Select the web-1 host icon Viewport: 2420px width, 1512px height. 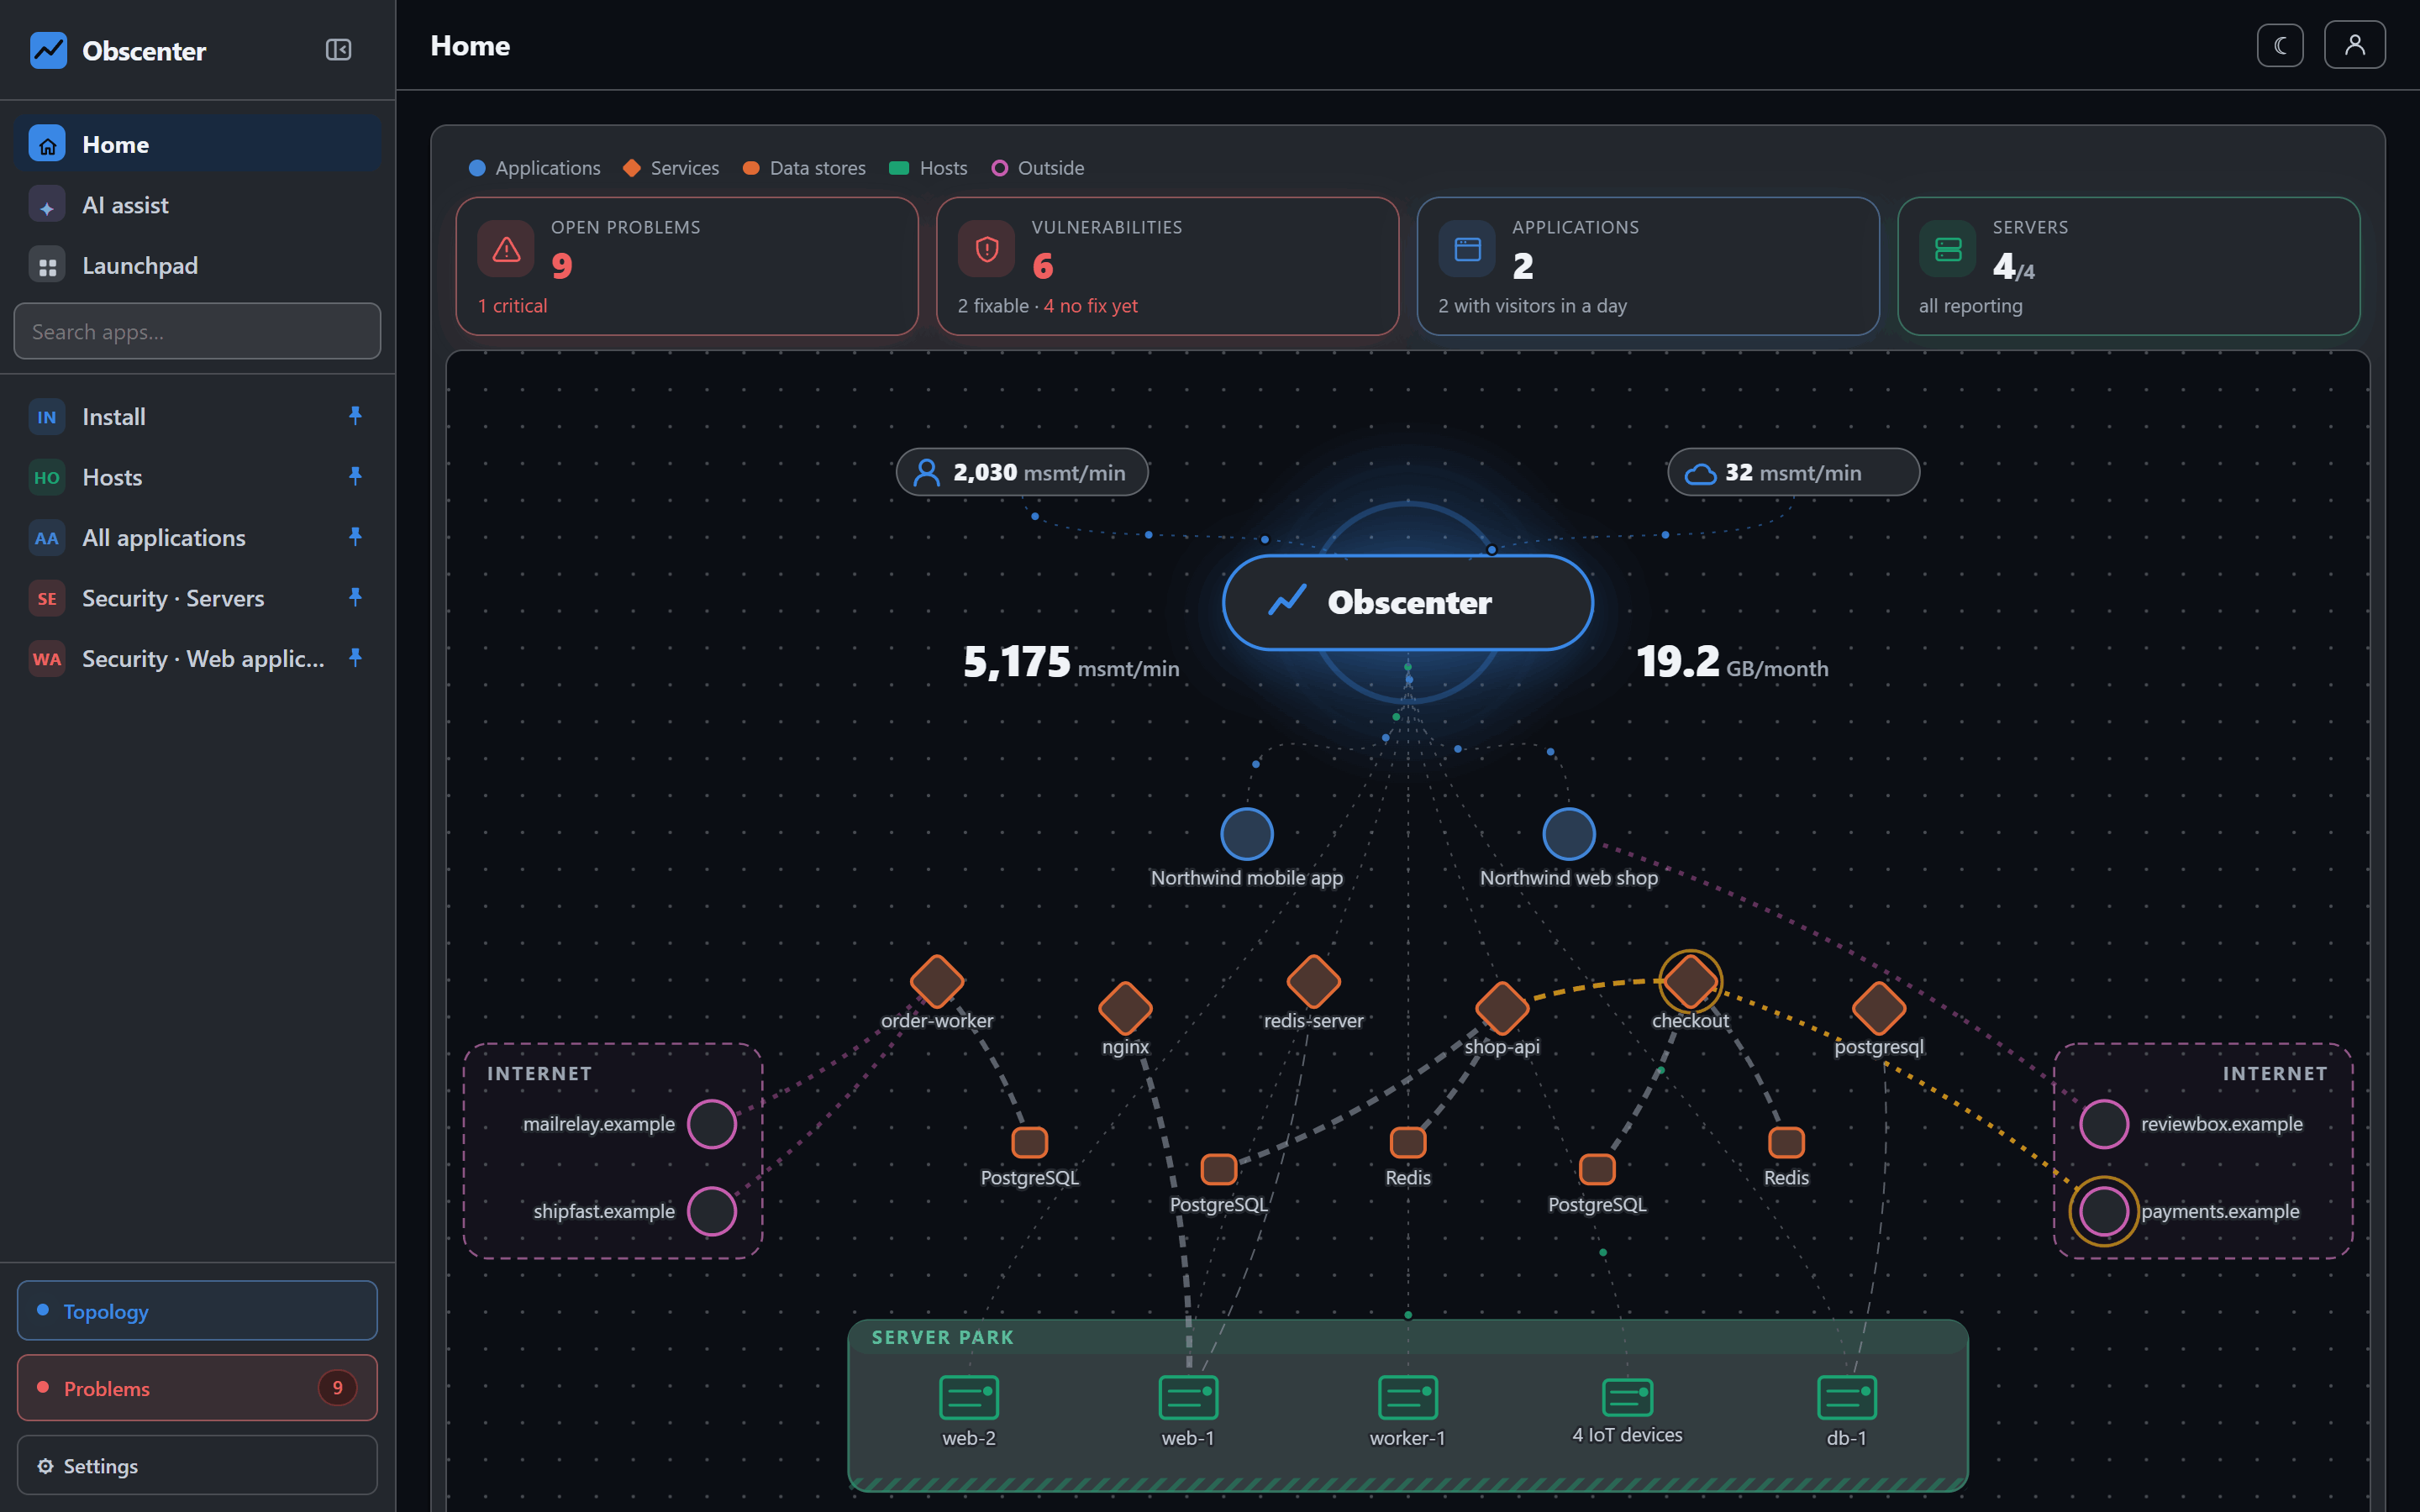click(x=1188, y=1397)
